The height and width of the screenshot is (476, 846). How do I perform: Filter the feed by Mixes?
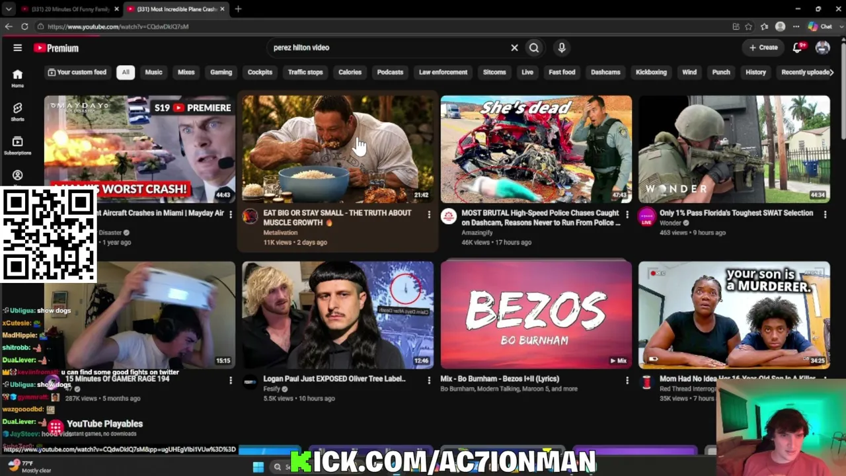pyautogui.click(x=186, y=72)
